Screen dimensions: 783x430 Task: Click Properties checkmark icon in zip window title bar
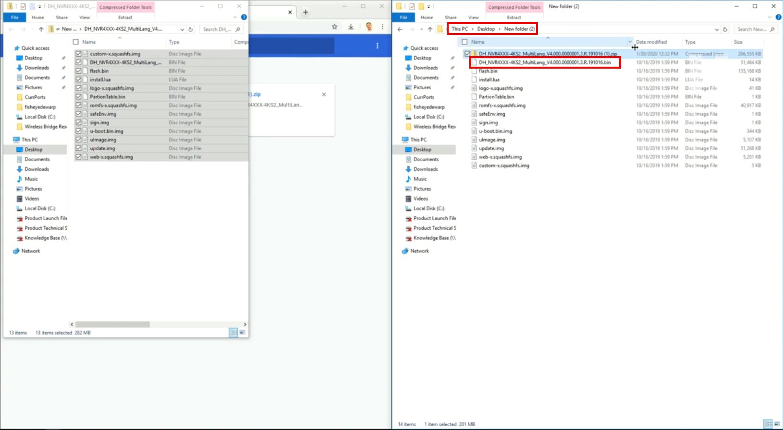[23, 6]
